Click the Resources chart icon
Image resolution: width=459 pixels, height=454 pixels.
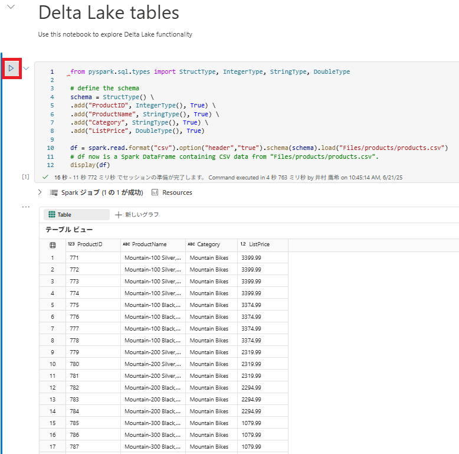[x=155, y=192]
